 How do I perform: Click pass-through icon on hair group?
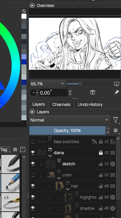coord(113,186)
